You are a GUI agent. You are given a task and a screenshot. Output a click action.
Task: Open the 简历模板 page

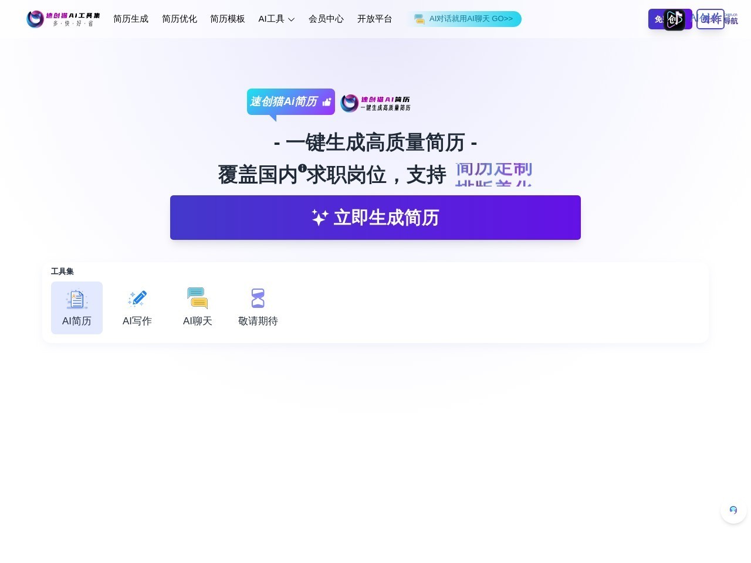click(228, 19)
